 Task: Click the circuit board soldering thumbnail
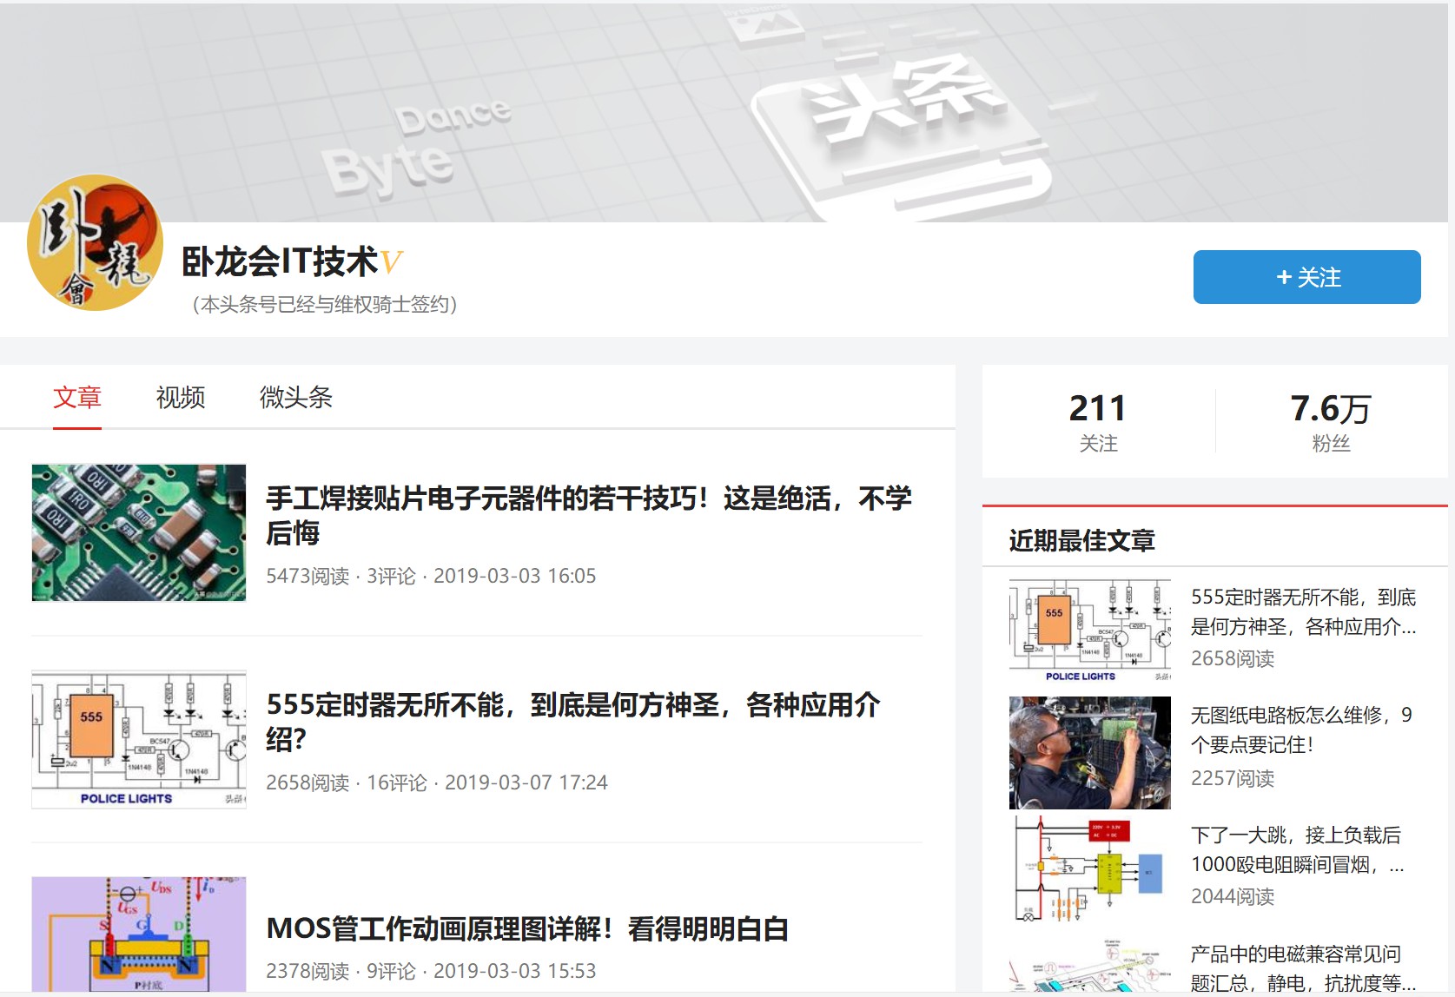click(x=139, y=532)
